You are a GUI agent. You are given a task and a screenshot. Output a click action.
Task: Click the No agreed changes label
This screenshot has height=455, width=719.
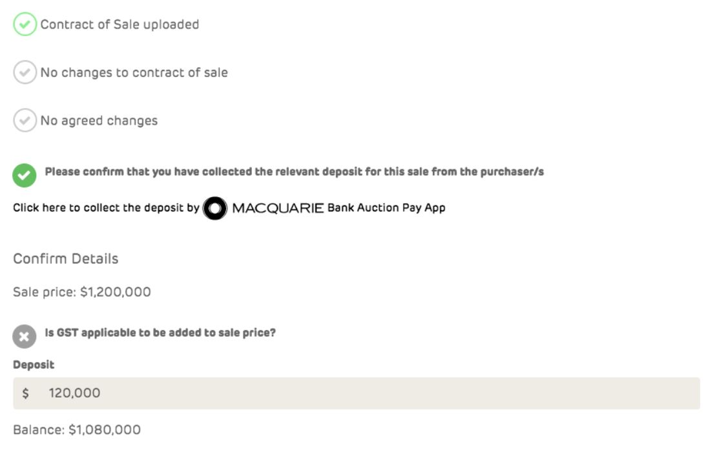pos(99,120)
